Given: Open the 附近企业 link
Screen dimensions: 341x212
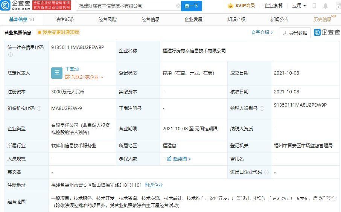Looking at the screenshot, I should (x=154, y=185).
